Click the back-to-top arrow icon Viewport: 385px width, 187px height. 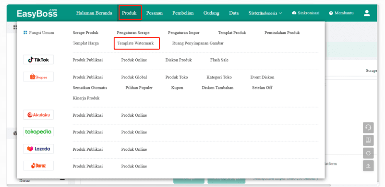[x=368, y=165]
